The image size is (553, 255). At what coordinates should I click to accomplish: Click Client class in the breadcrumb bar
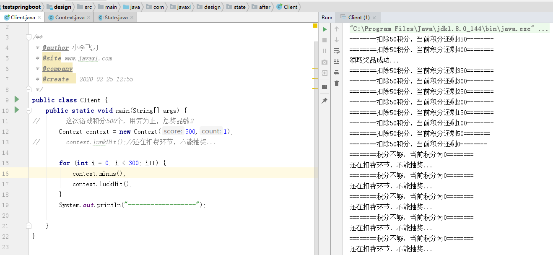(x=287, y=7)
